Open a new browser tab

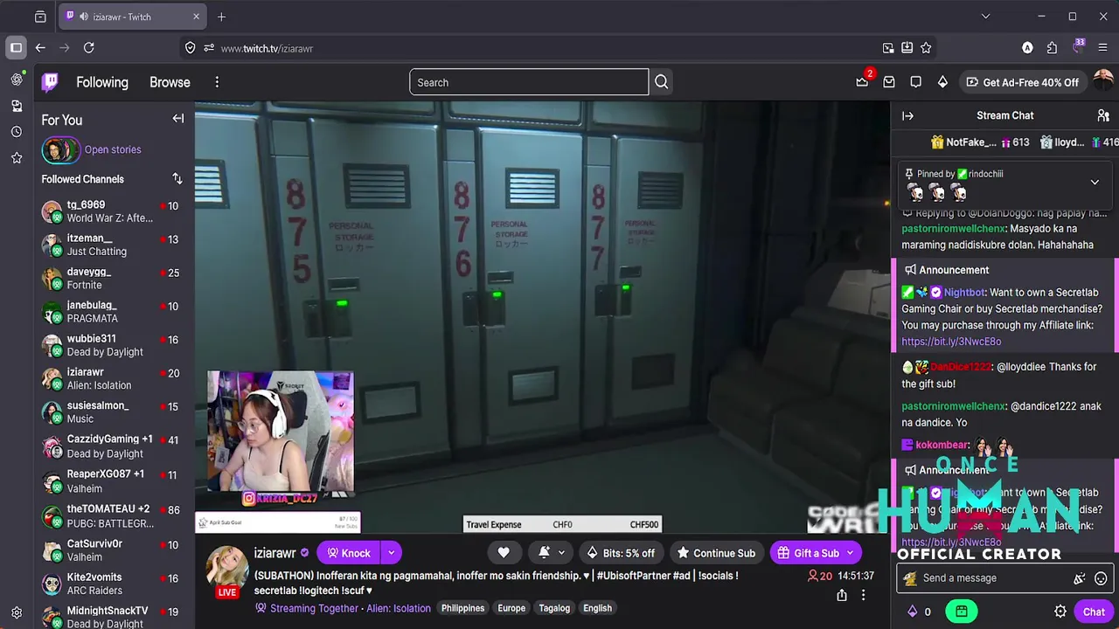pyautogui.click(x=221, y=17)
